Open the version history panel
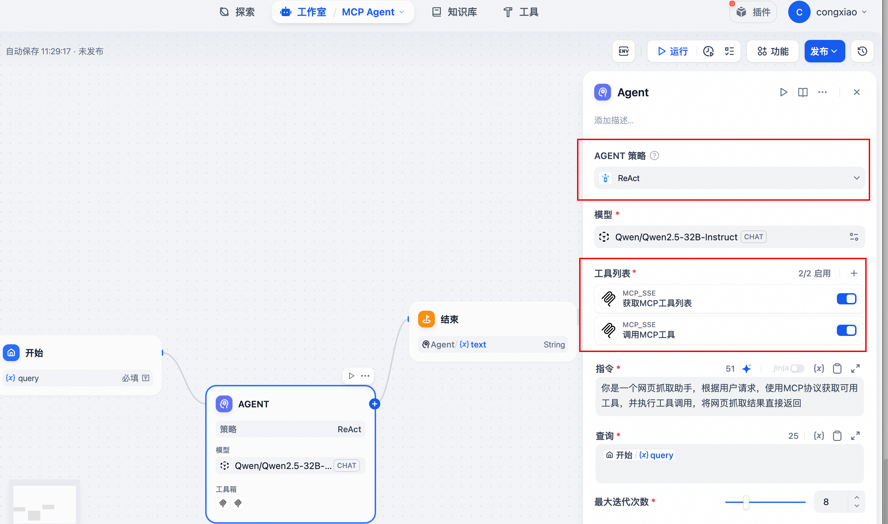This screenshot has height=524, width=888. (x=862, y=51)
